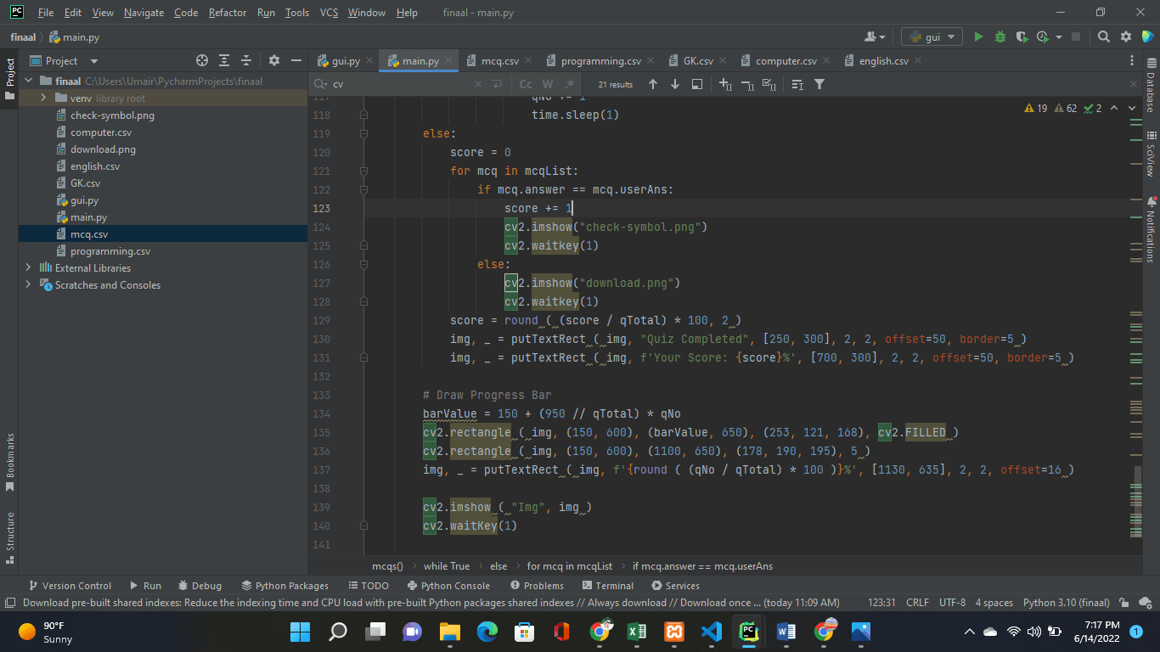Open search history dropdown in find bar
Screen dimensions: 1160x652
[320, 84]
